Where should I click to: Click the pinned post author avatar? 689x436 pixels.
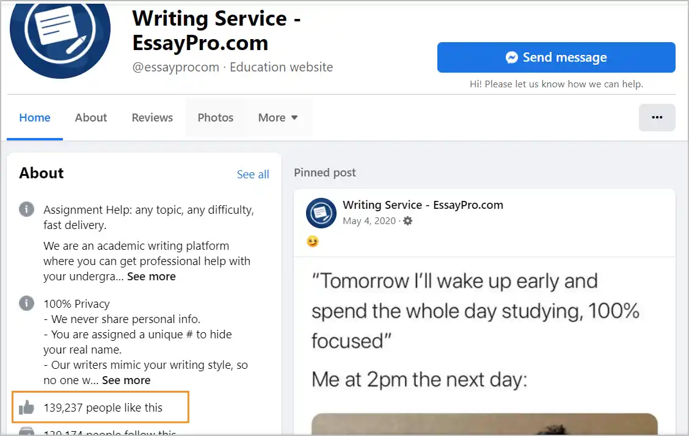[321, 213]
